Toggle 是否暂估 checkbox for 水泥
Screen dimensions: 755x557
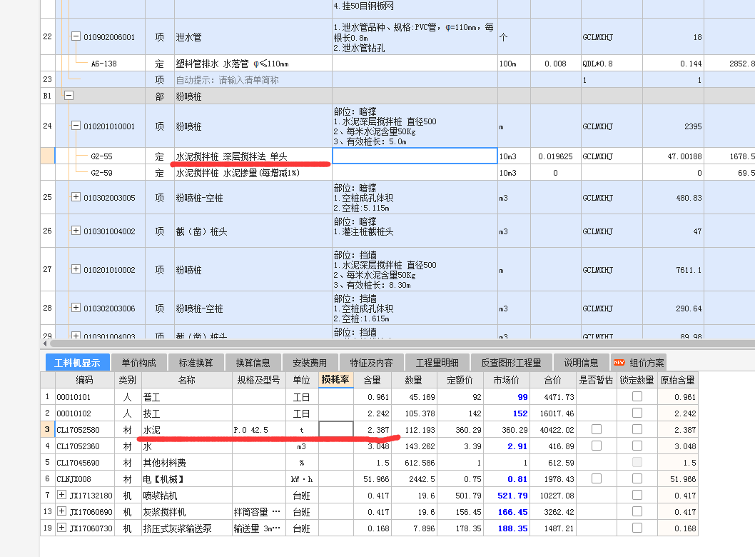[597, 429]
